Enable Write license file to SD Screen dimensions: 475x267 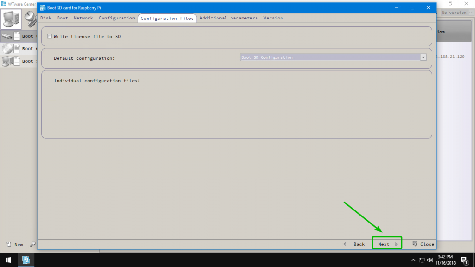point(50,36)
